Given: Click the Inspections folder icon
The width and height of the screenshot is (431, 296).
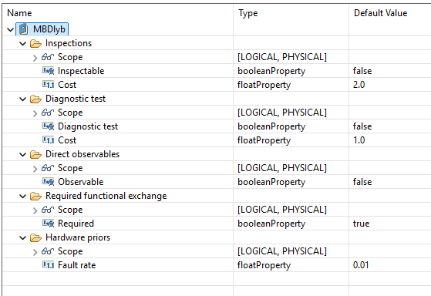Looking at the screenshot, I should click(35, 43).
